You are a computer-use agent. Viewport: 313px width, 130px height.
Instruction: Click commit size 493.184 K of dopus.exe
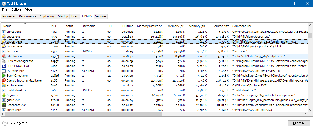[221, 37]
